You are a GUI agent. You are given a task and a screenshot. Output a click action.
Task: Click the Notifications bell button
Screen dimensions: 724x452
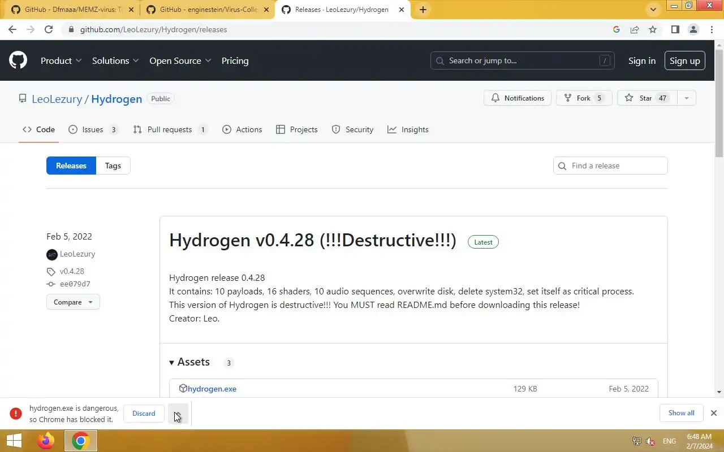(517, 98)
